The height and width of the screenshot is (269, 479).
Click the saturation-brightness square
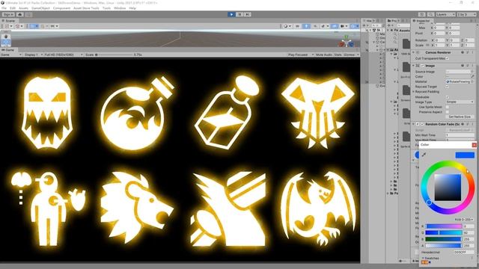[448, 188]
